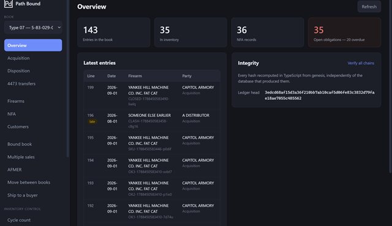Screen dimensions: 392x226
Task: Open Multiple sales page
Action: coord(33,157)
